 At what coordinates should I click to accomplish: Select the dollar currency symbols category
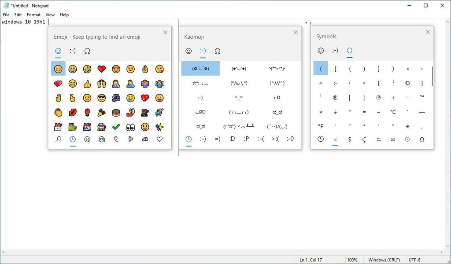tap(350, 139)
